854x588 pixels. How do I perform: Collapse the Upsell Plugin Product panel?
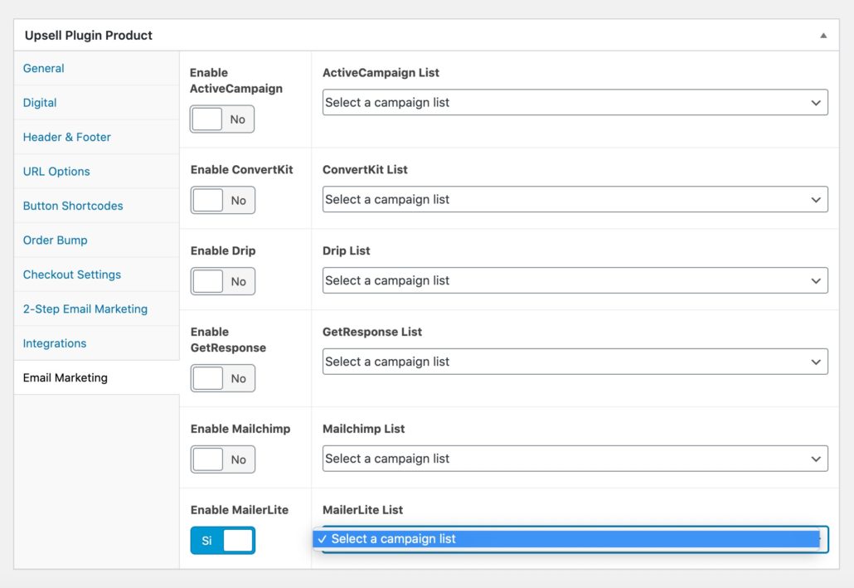(x=823, y=35)
